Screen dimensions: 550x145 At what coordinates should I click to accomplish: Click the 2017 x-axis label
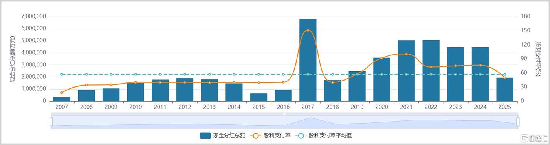coord(308,107)
